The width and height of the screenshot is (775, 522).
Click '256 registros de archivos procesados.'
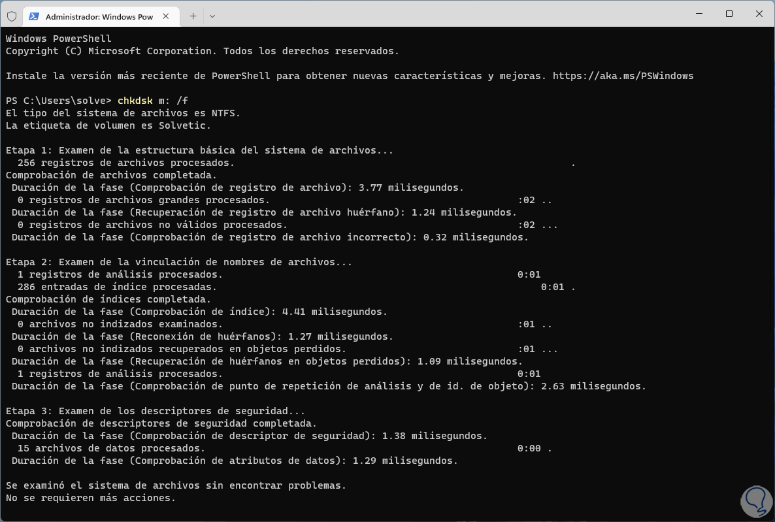click(x=126, y=163)
